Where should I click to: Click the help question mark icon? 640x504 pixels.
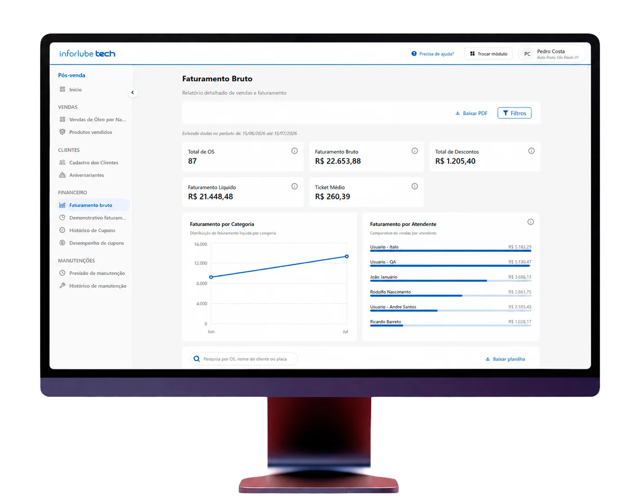click(x=414, y=53)
